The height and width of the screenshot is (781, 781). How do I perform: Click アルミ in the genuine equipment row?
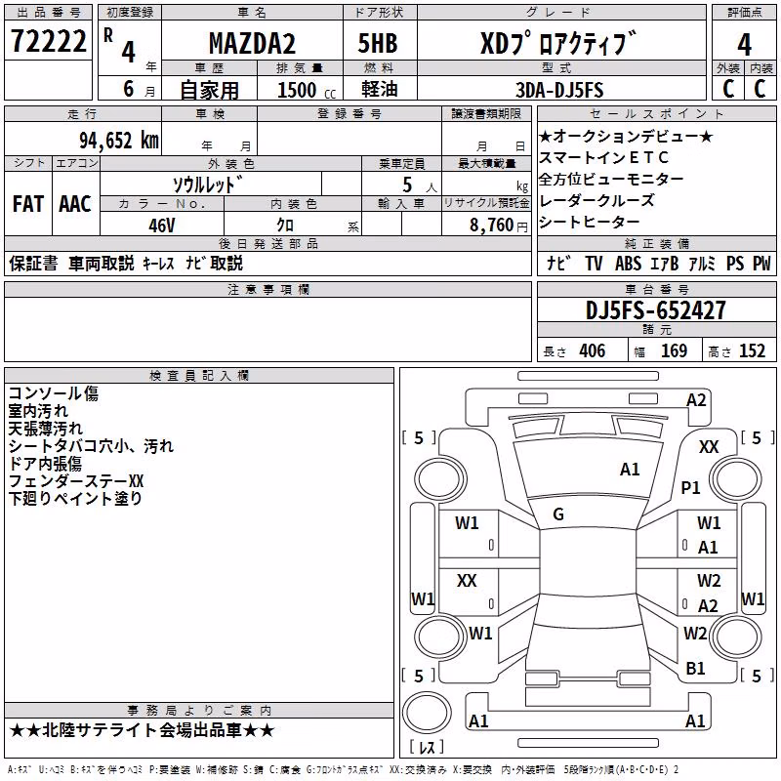point(702,263)
